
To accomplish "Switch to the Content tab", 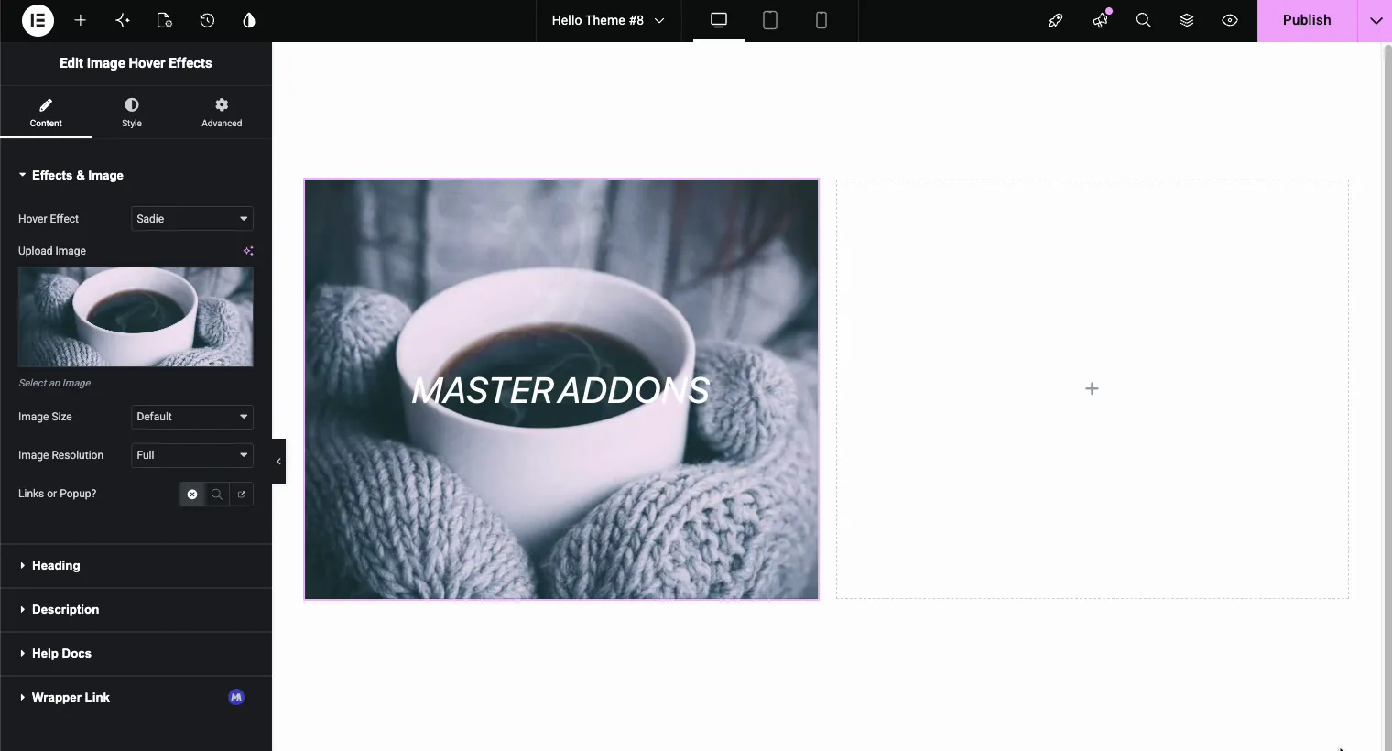I will [46, 113].
